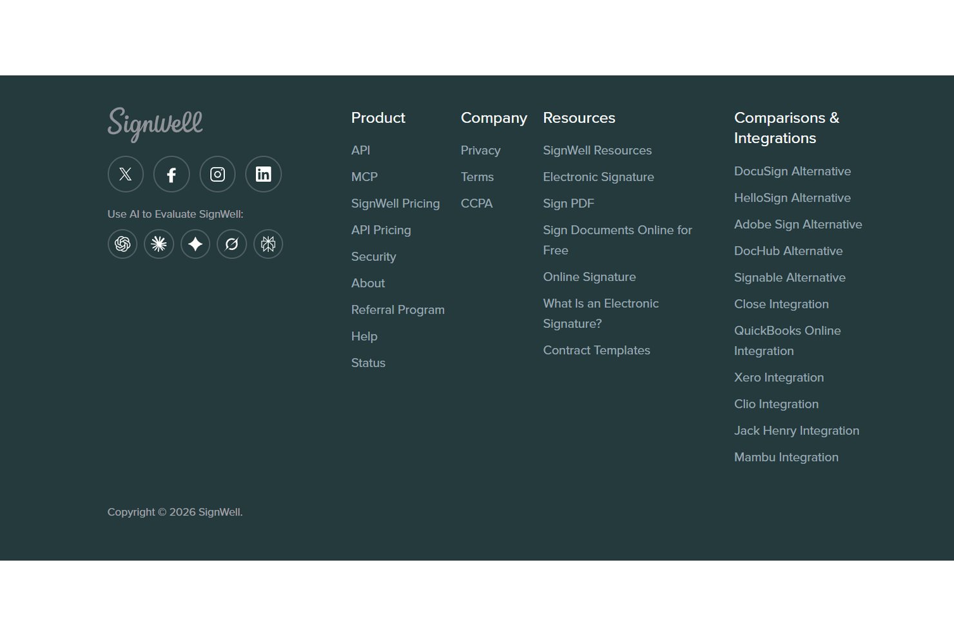Click the 'Use AI to Evaluate SignWell:' text
Screen dimensions: 954x636
[175, 214]
